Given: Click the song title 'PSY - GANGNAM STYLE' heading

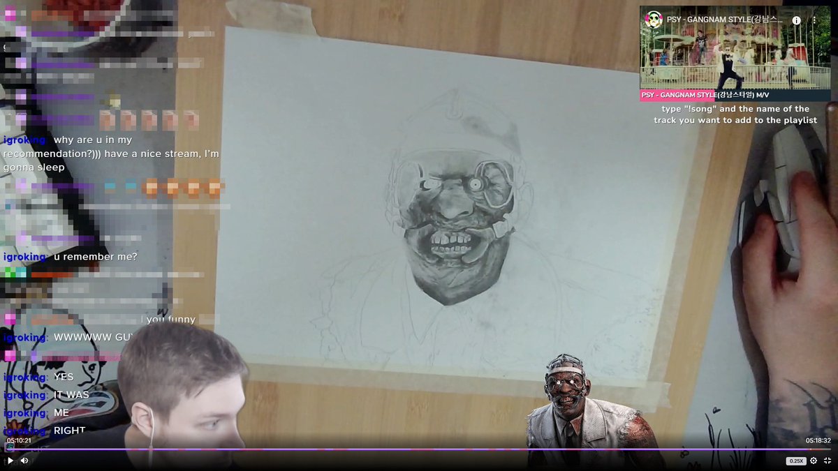Looking at the screenshot, I should 724,20.
